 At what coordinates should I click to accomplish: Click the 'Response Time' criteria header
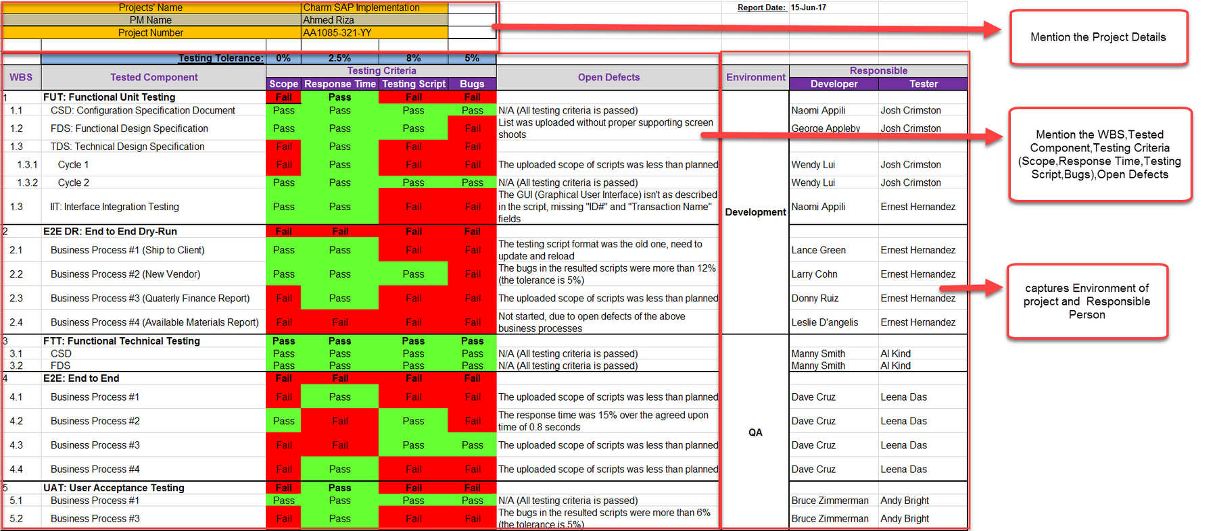click(x=339, y=84)
